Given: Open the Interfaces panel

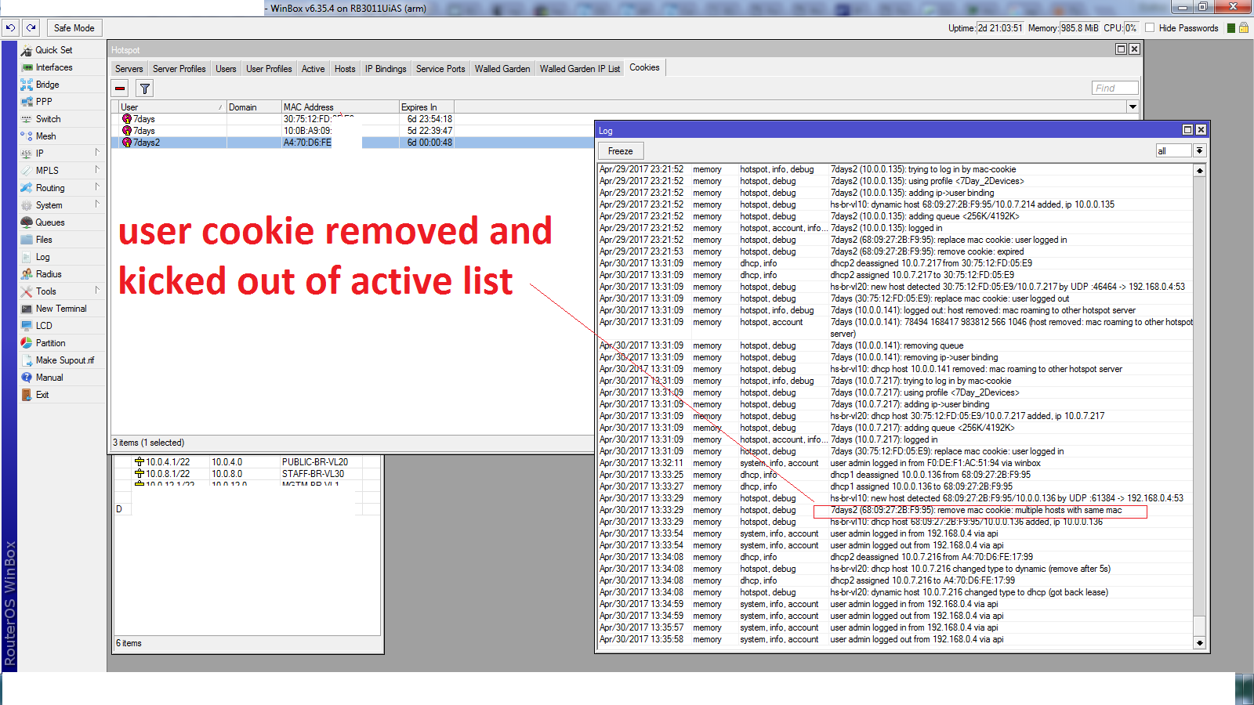Looking at the screenshot, I should [56, 67].
